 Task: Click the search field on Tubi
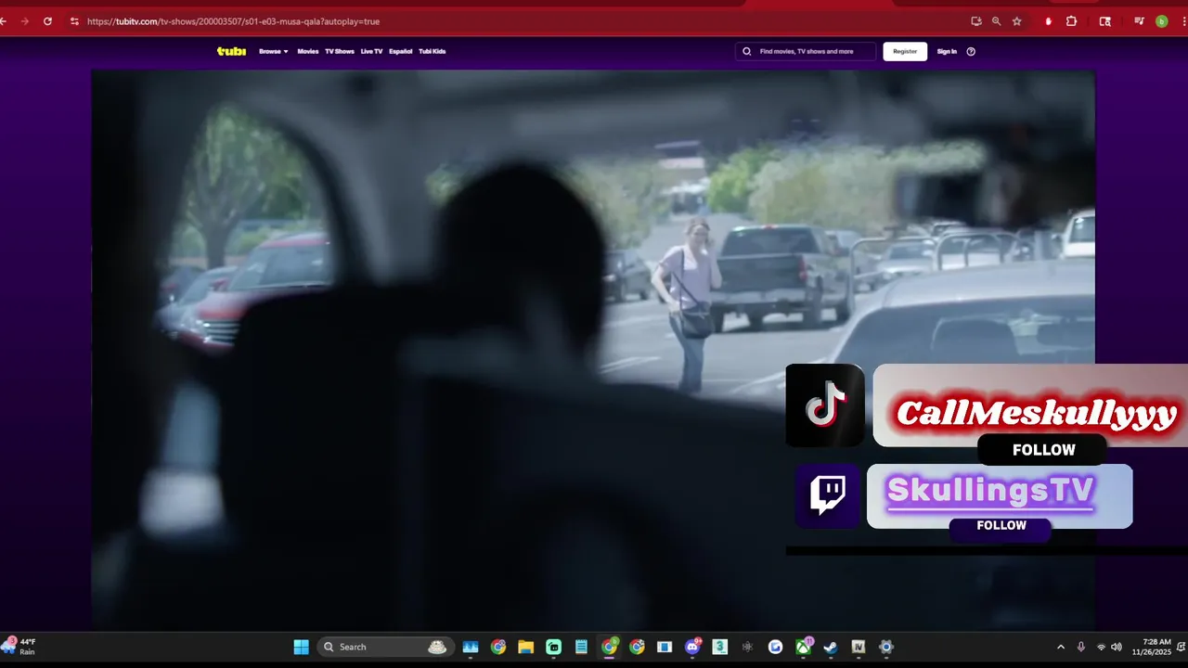tap(806, 51)
